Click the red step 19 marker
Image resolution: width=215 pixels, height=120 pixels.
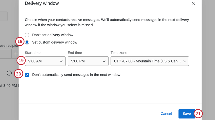tap(21, 61)
